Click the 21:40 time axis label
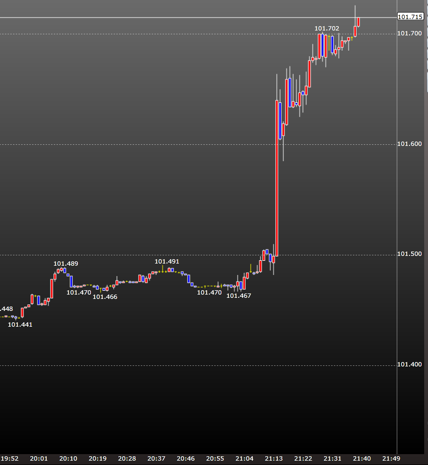This screenshot has height=465, width=428. point(362,458)
